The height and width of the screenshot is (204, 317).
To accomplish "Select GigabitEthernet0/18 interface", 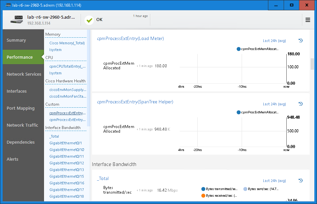I will pos(67,196).
